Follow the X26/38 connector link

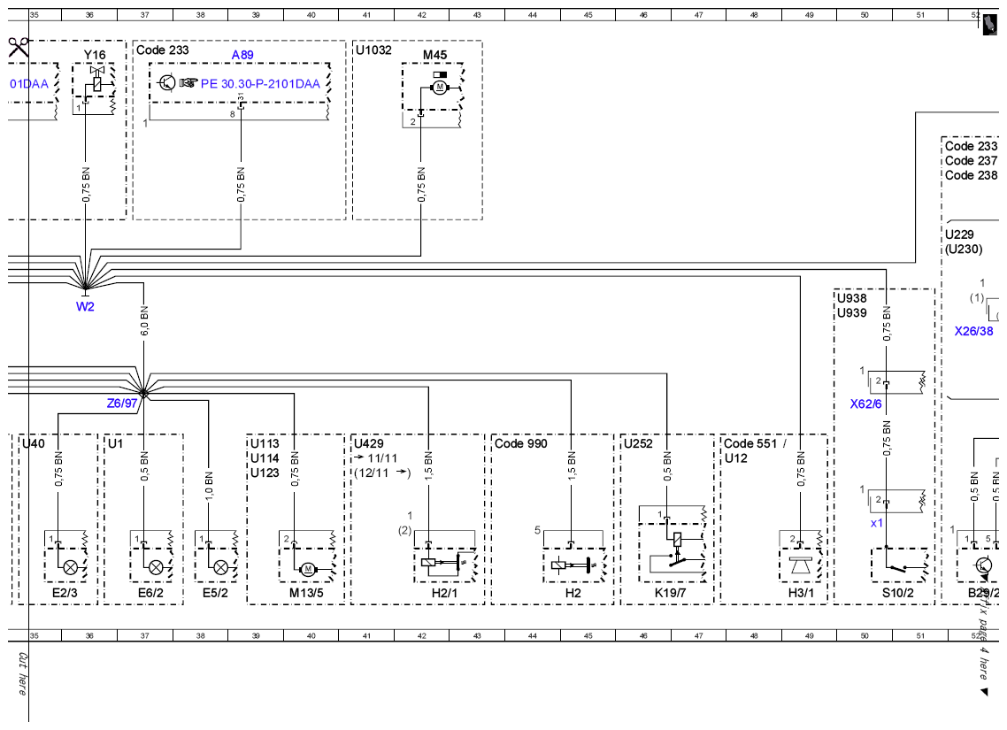tap(973, 331)
